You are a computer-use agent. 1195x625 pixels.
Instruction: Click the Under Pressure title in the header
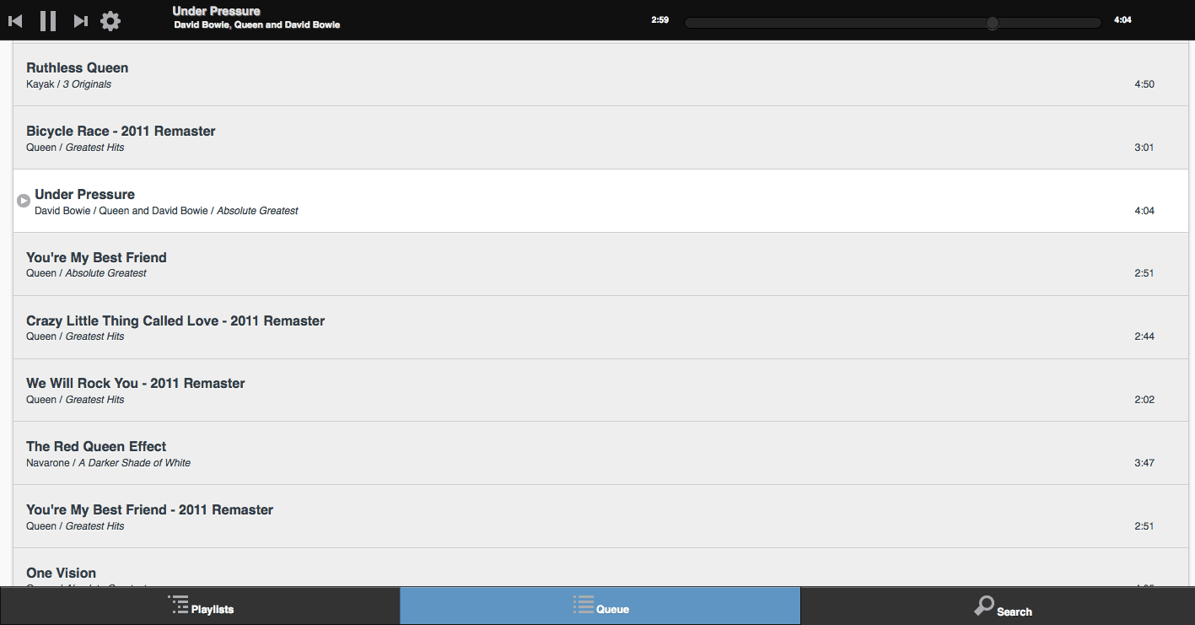(216, 11)
